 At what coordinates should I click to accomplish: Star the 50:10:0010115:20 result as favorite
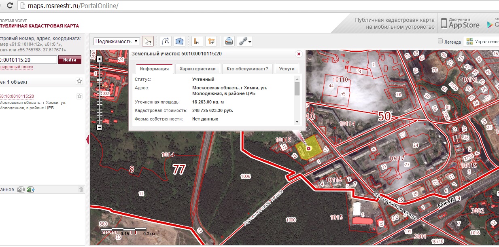80,97
